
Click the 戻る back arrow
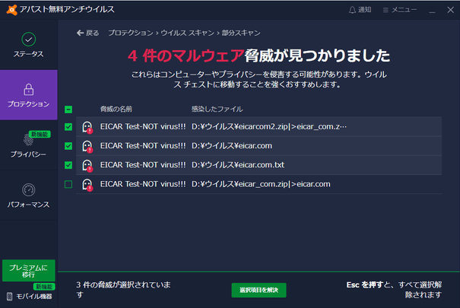pyautogui.click(x=87, y=33)
